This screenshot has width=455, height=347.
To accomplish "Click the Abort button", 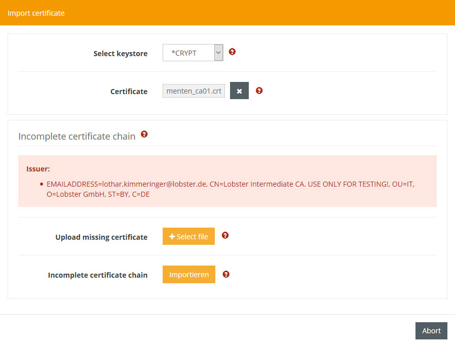I will point(431,330).
